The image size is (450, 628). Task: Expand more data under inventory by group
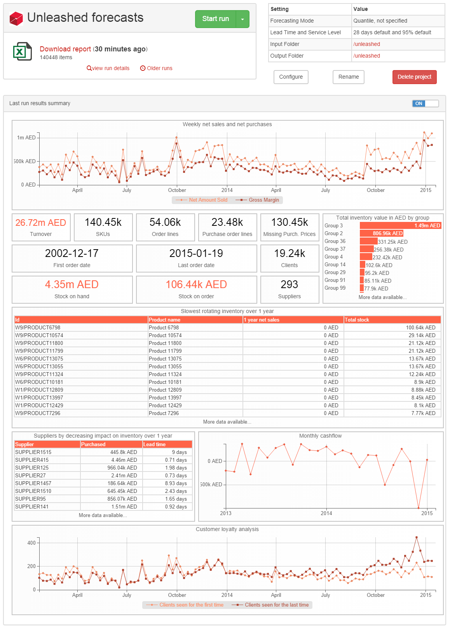pos(382,297)
